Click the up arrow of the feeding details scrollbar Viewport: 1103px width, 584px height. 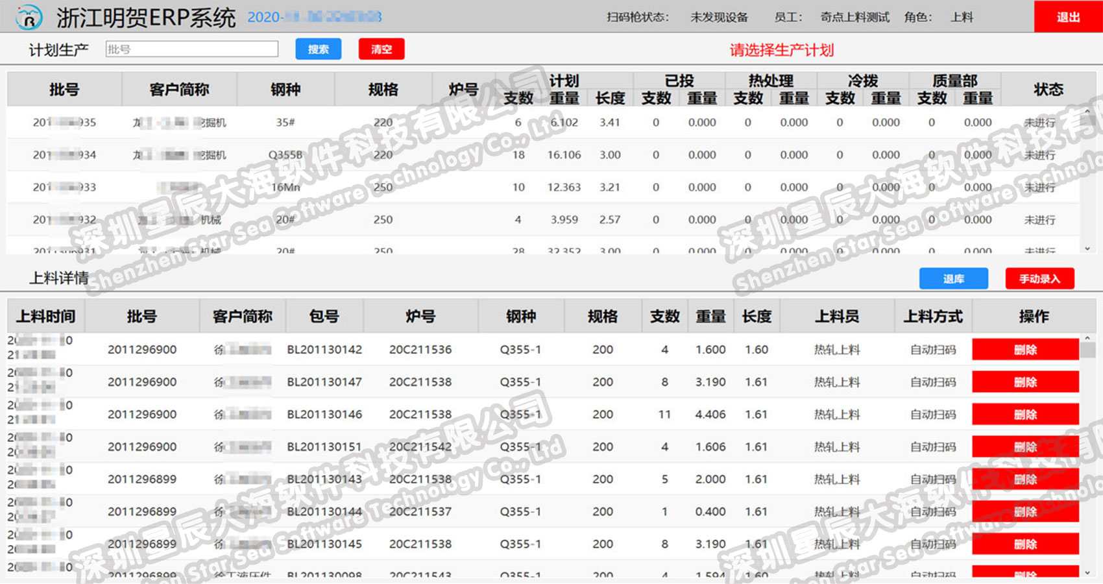[x=1087, y=338]
